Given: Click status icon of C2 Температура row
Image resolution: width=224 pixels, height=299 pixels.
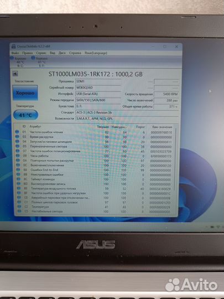Looking at the screenshot, I should pos(19,207).
